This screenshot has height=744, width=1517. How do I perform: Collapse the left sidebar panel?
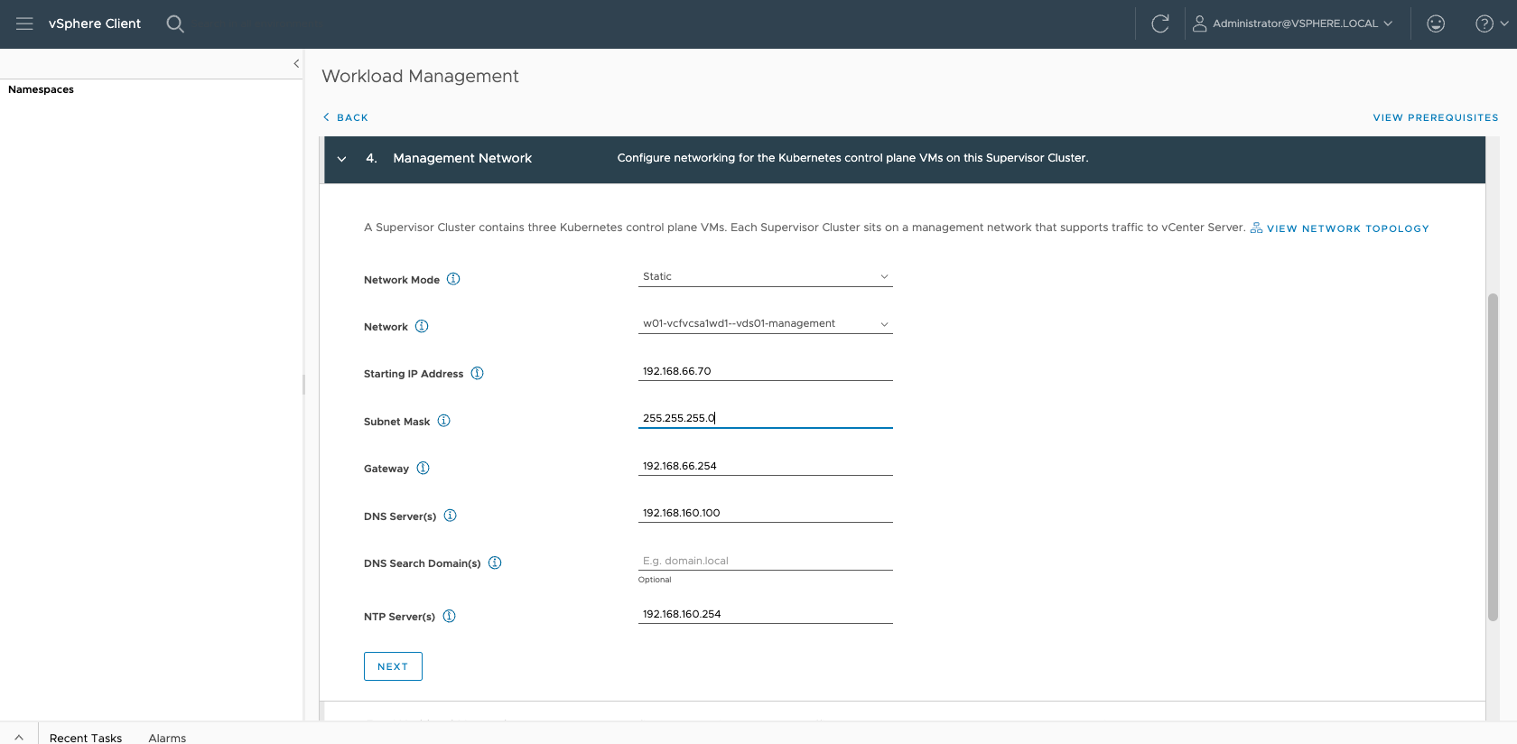(x=296, y=63)
